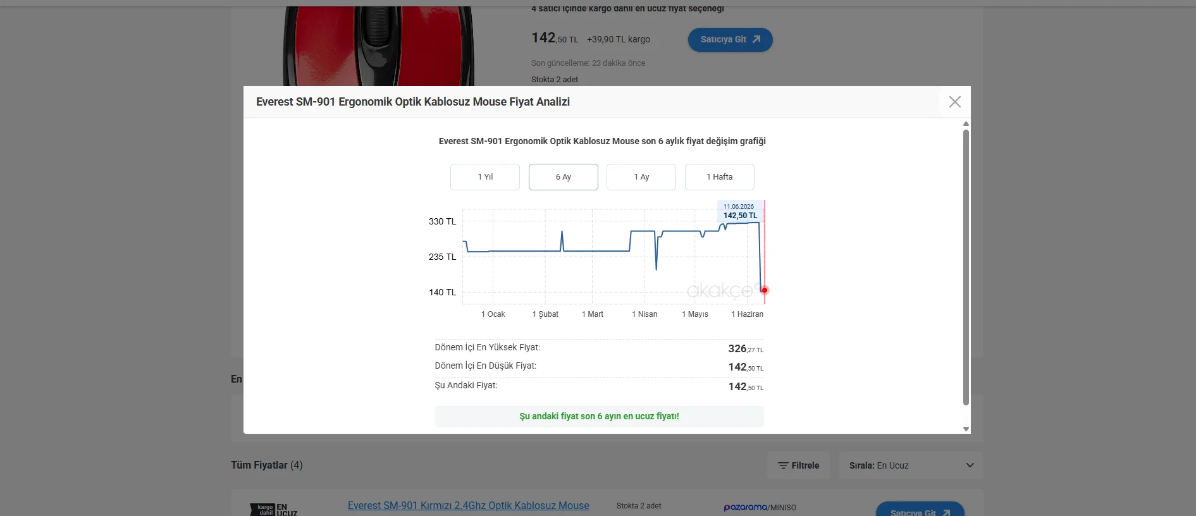Screen dimensions: 1196x516
Task: Click the green 'son 6 ayın en ucuz fiyatı' banner
Action: click(599, 416)
